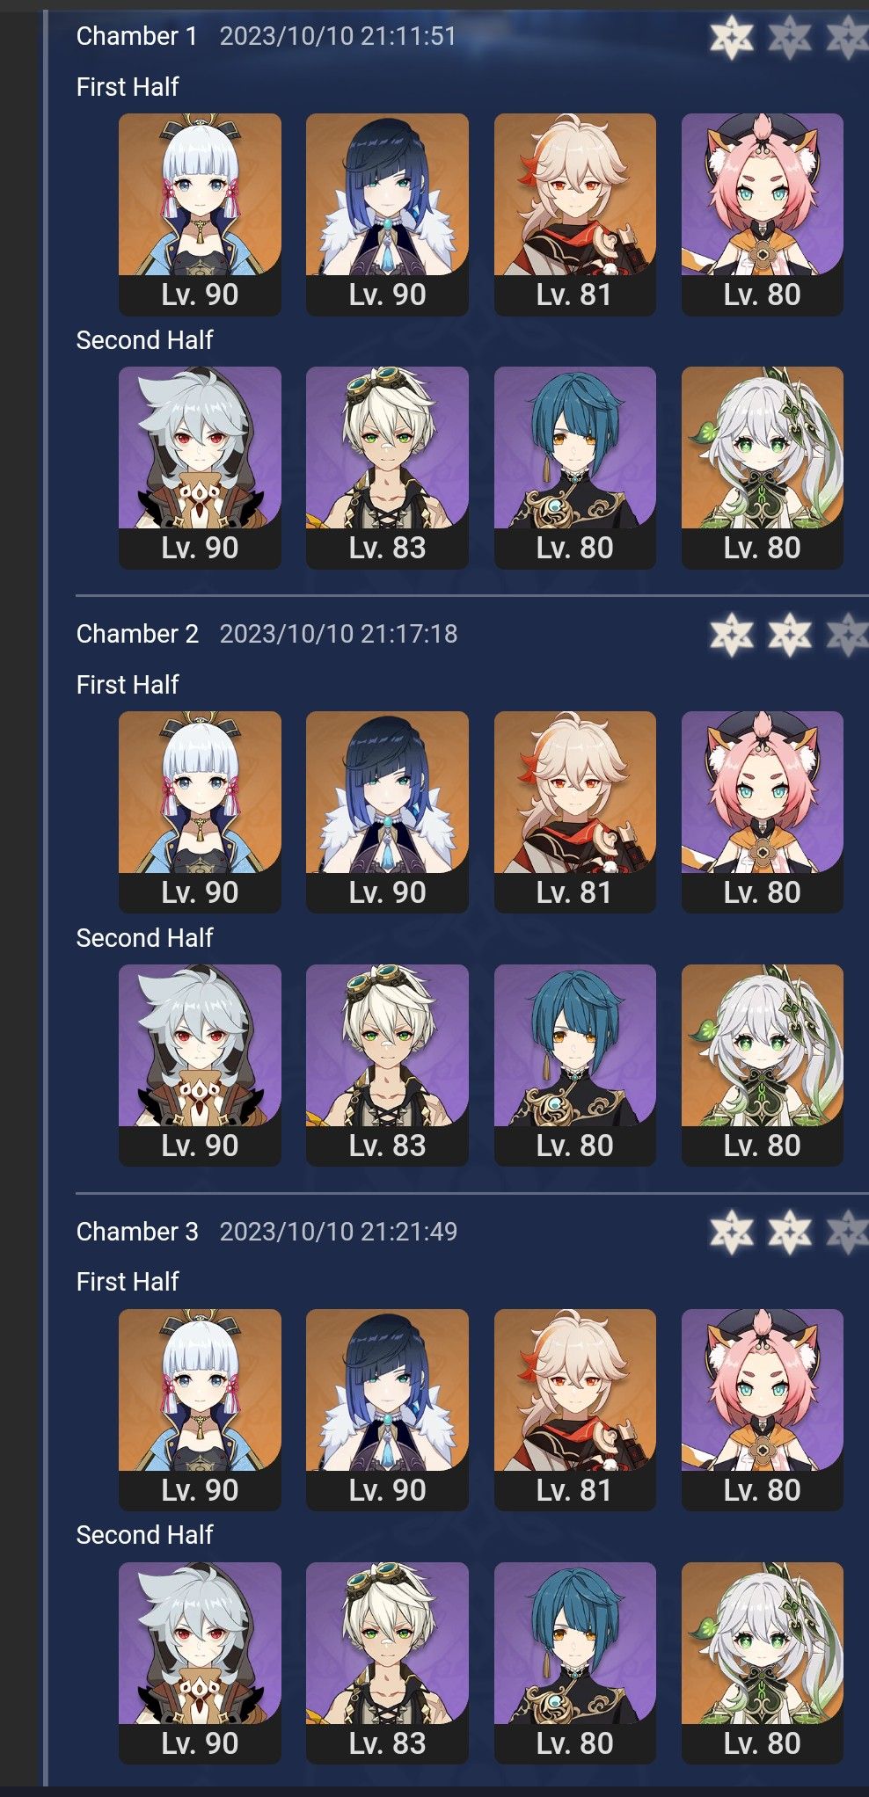Click Yelan's portrait in Chamber 3 First Half

387,1410
